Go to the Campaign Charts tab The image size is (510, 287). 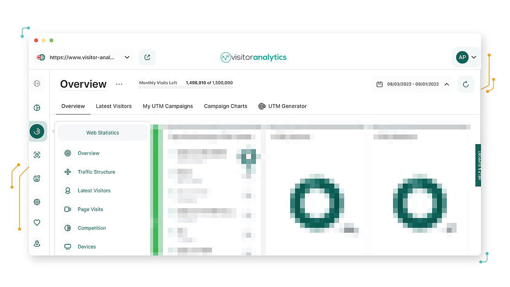click(225, 106)
